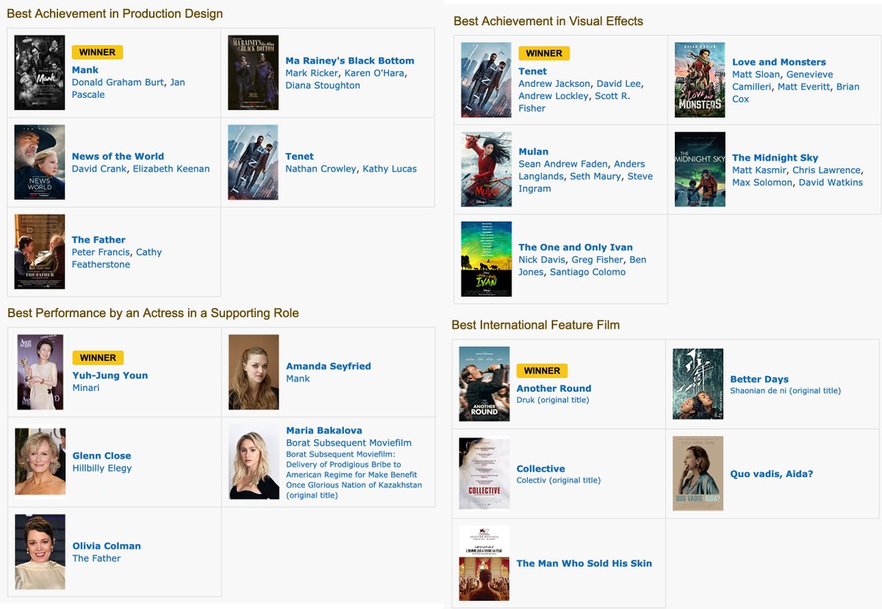This screenshot has height=609, width=882.
Task: Open Cathy Featherstone name link
Action: 116,258
